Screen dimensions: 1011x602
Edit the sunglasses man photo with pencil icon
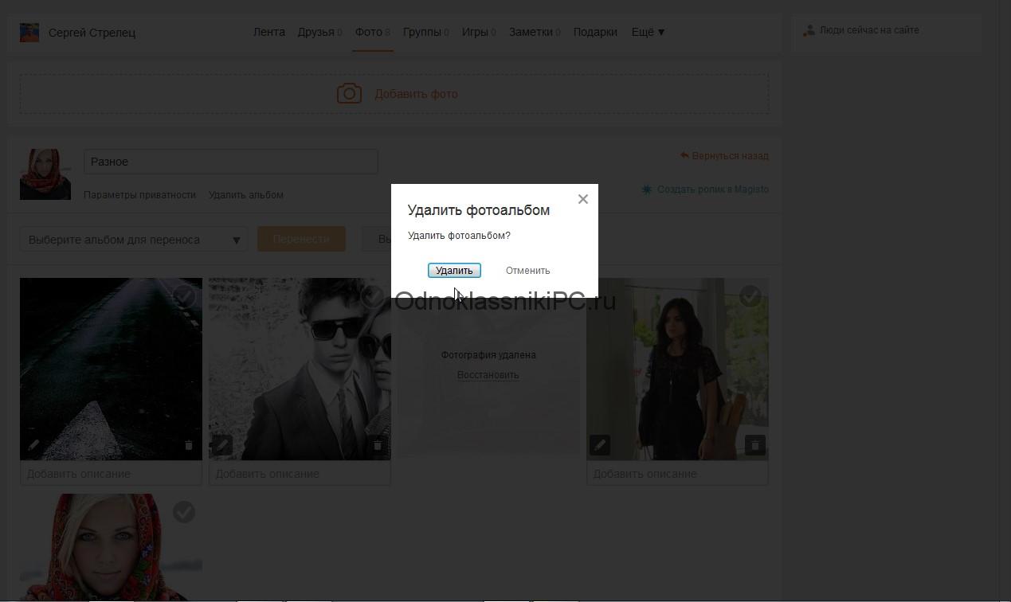tap(222, 445)
